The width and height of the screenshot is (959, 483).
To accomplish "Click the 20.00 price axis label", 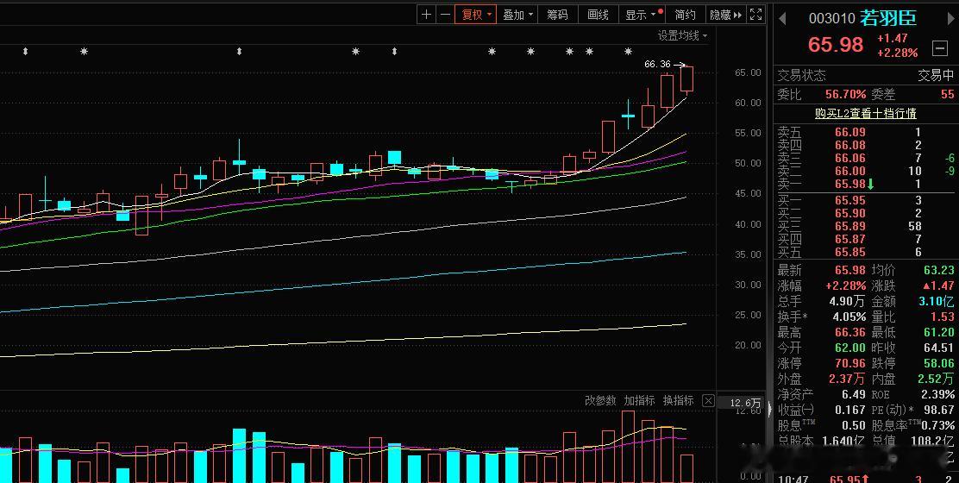I will (x=748, y=346).
